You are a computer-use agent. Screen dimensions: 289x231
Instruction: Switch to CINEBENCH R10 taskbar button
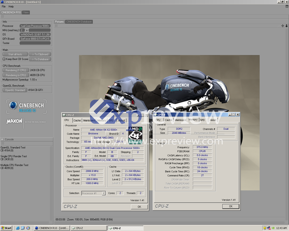[52, 228]
